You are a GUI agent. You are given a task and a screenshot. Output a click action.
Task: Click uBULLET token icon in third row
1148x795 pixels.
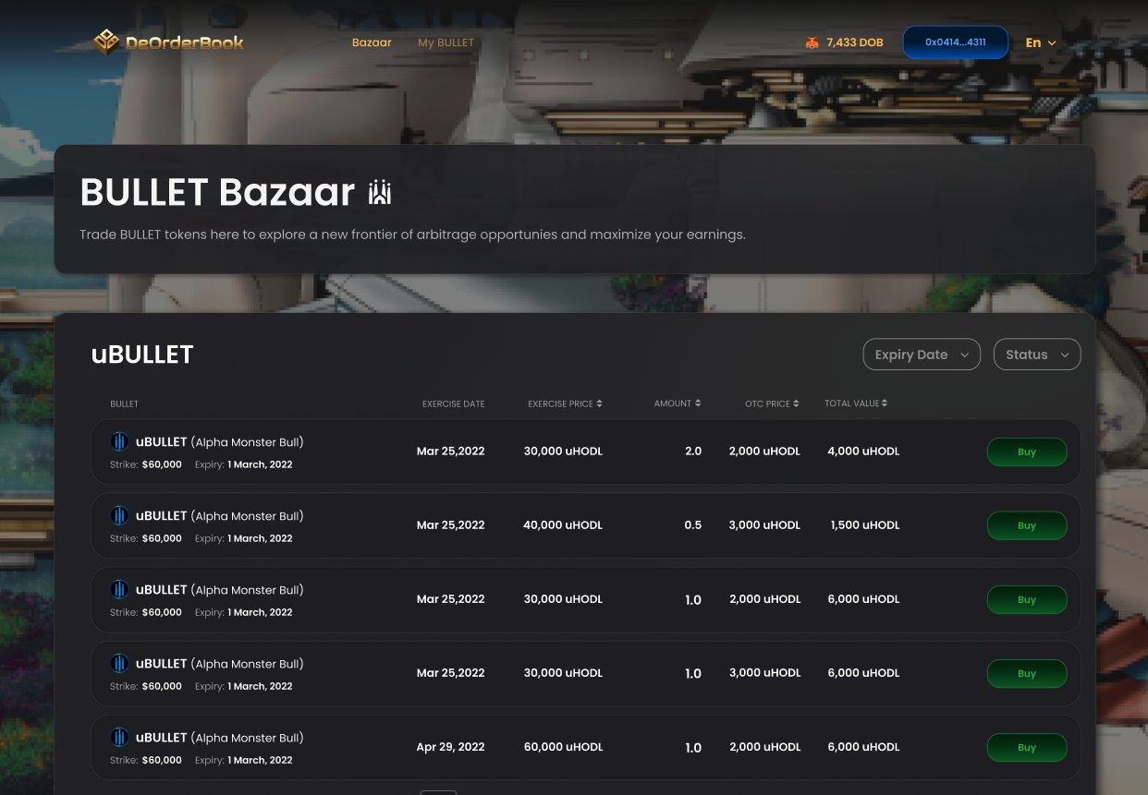pos(119,589)
